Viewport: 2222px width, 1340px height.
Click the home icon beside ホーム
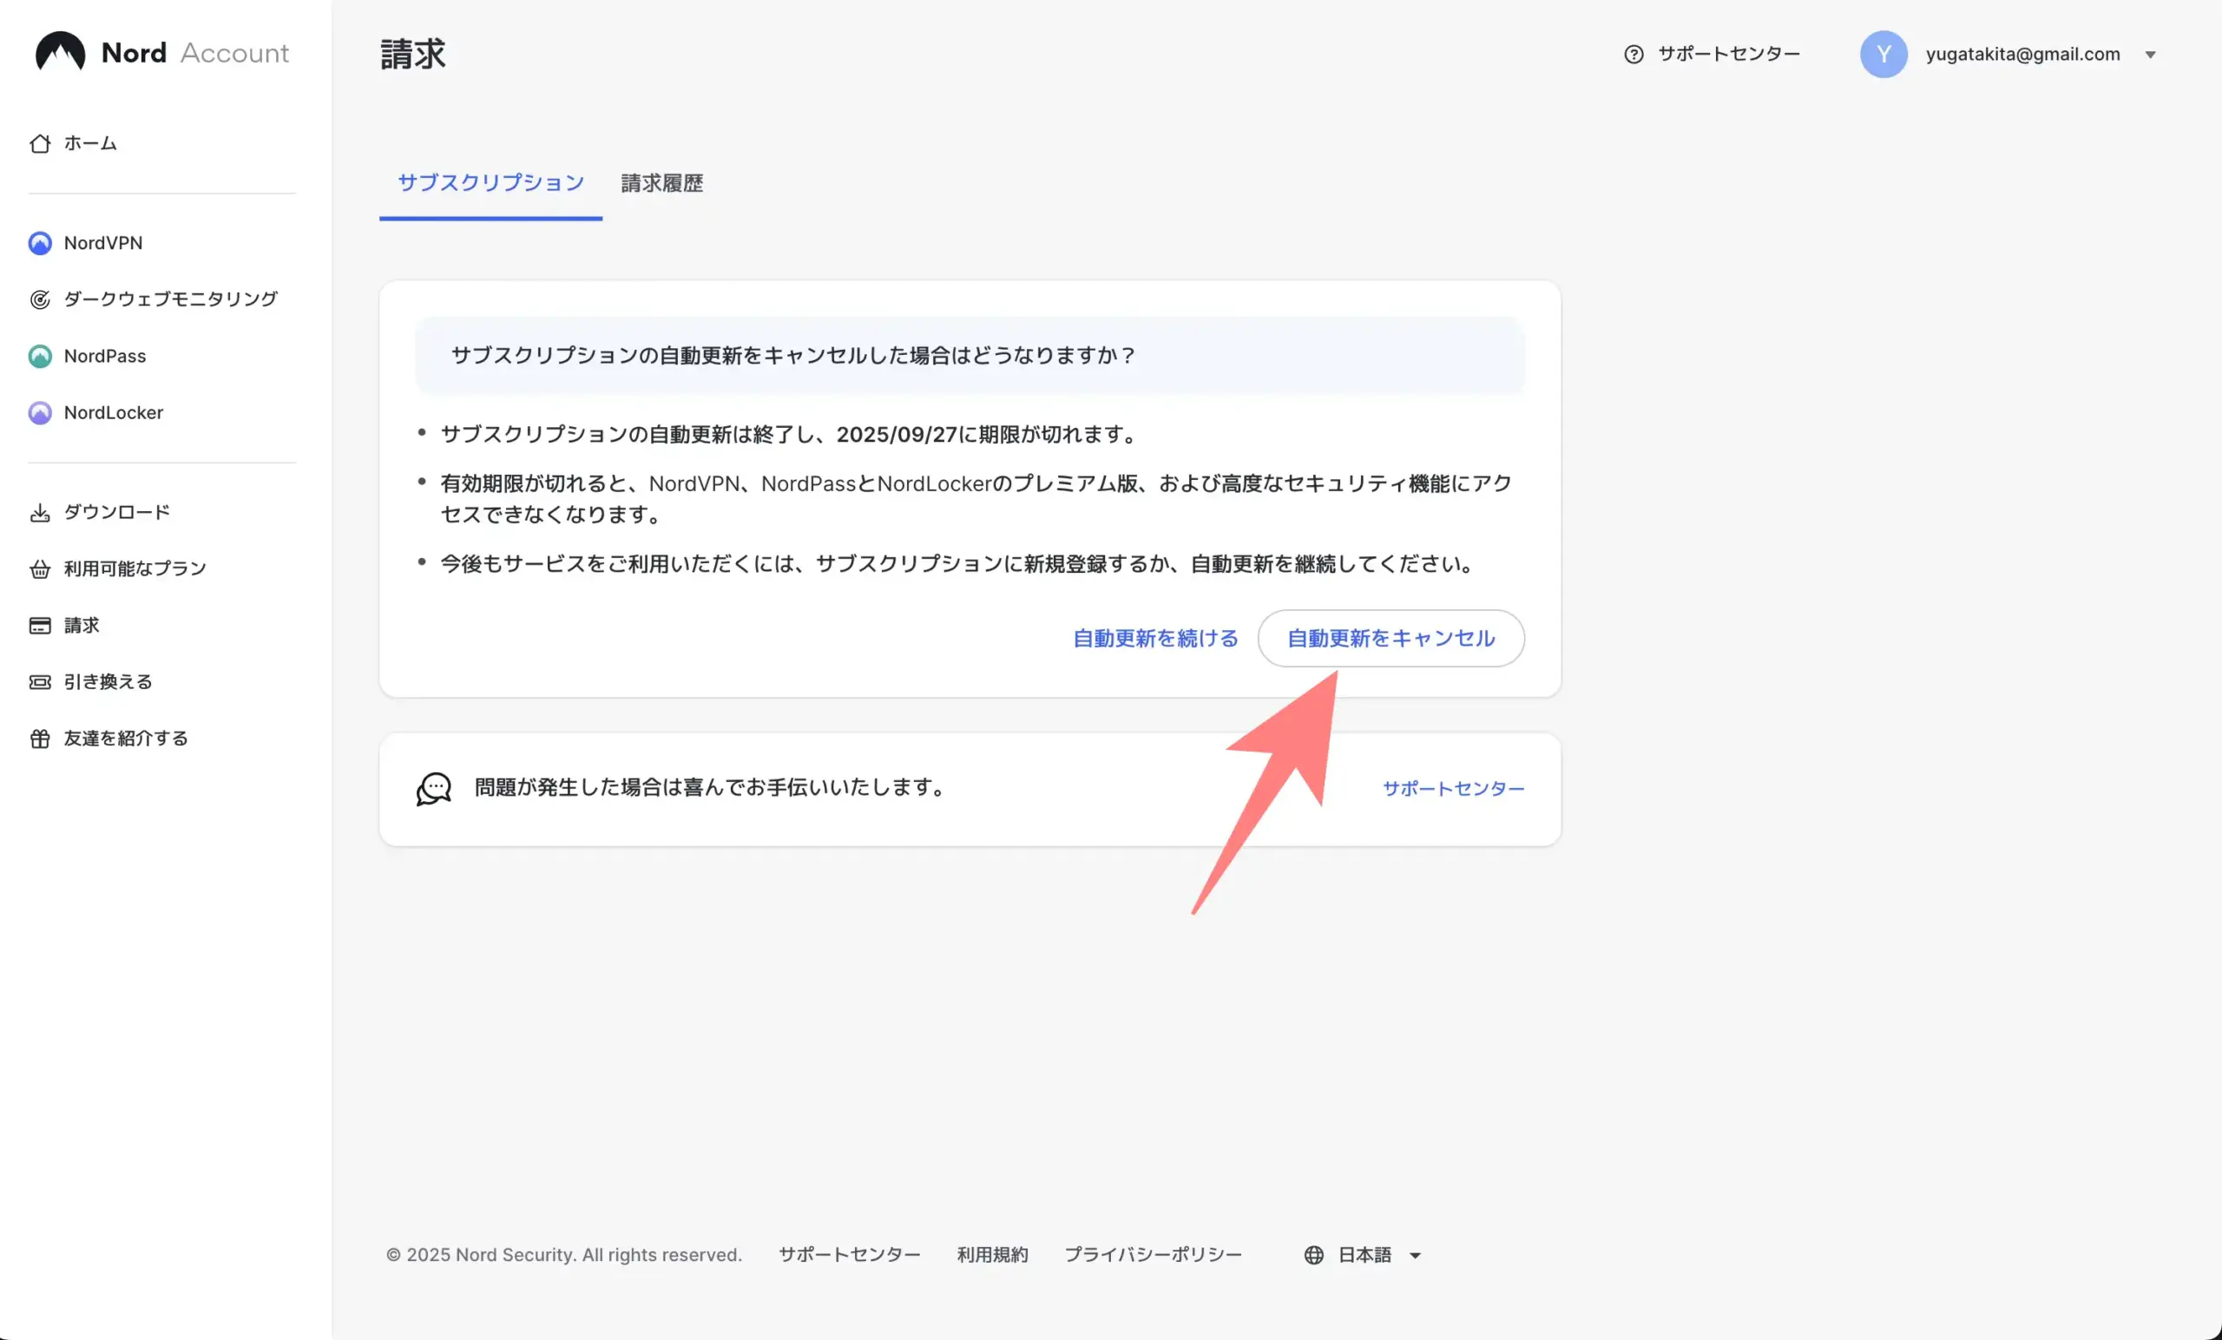point(40,143)
